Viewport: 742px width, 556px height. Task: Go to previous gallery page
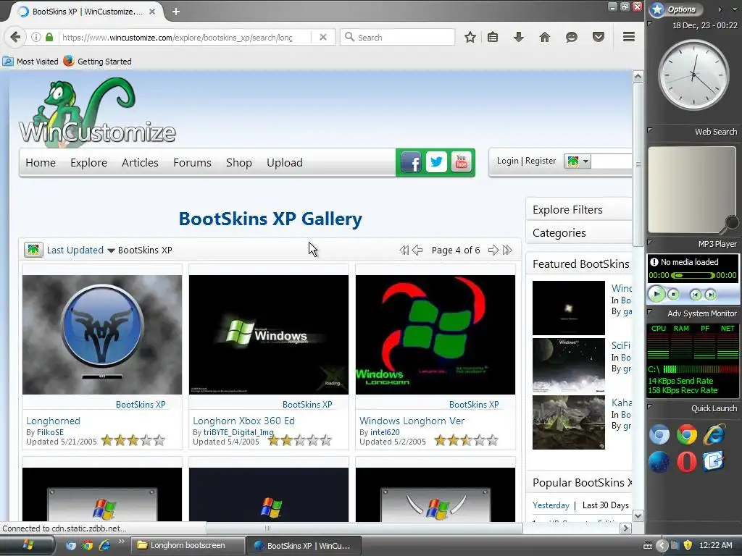(x=417, y=250)
